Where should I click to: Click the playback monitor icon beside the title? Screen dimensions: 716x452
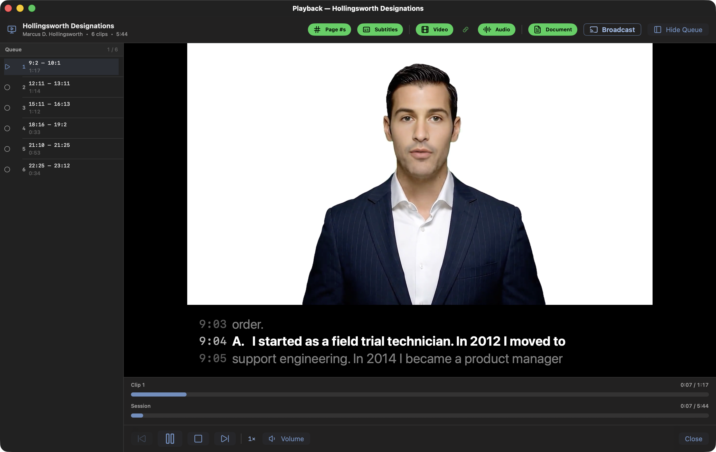(x=12, y=30)
